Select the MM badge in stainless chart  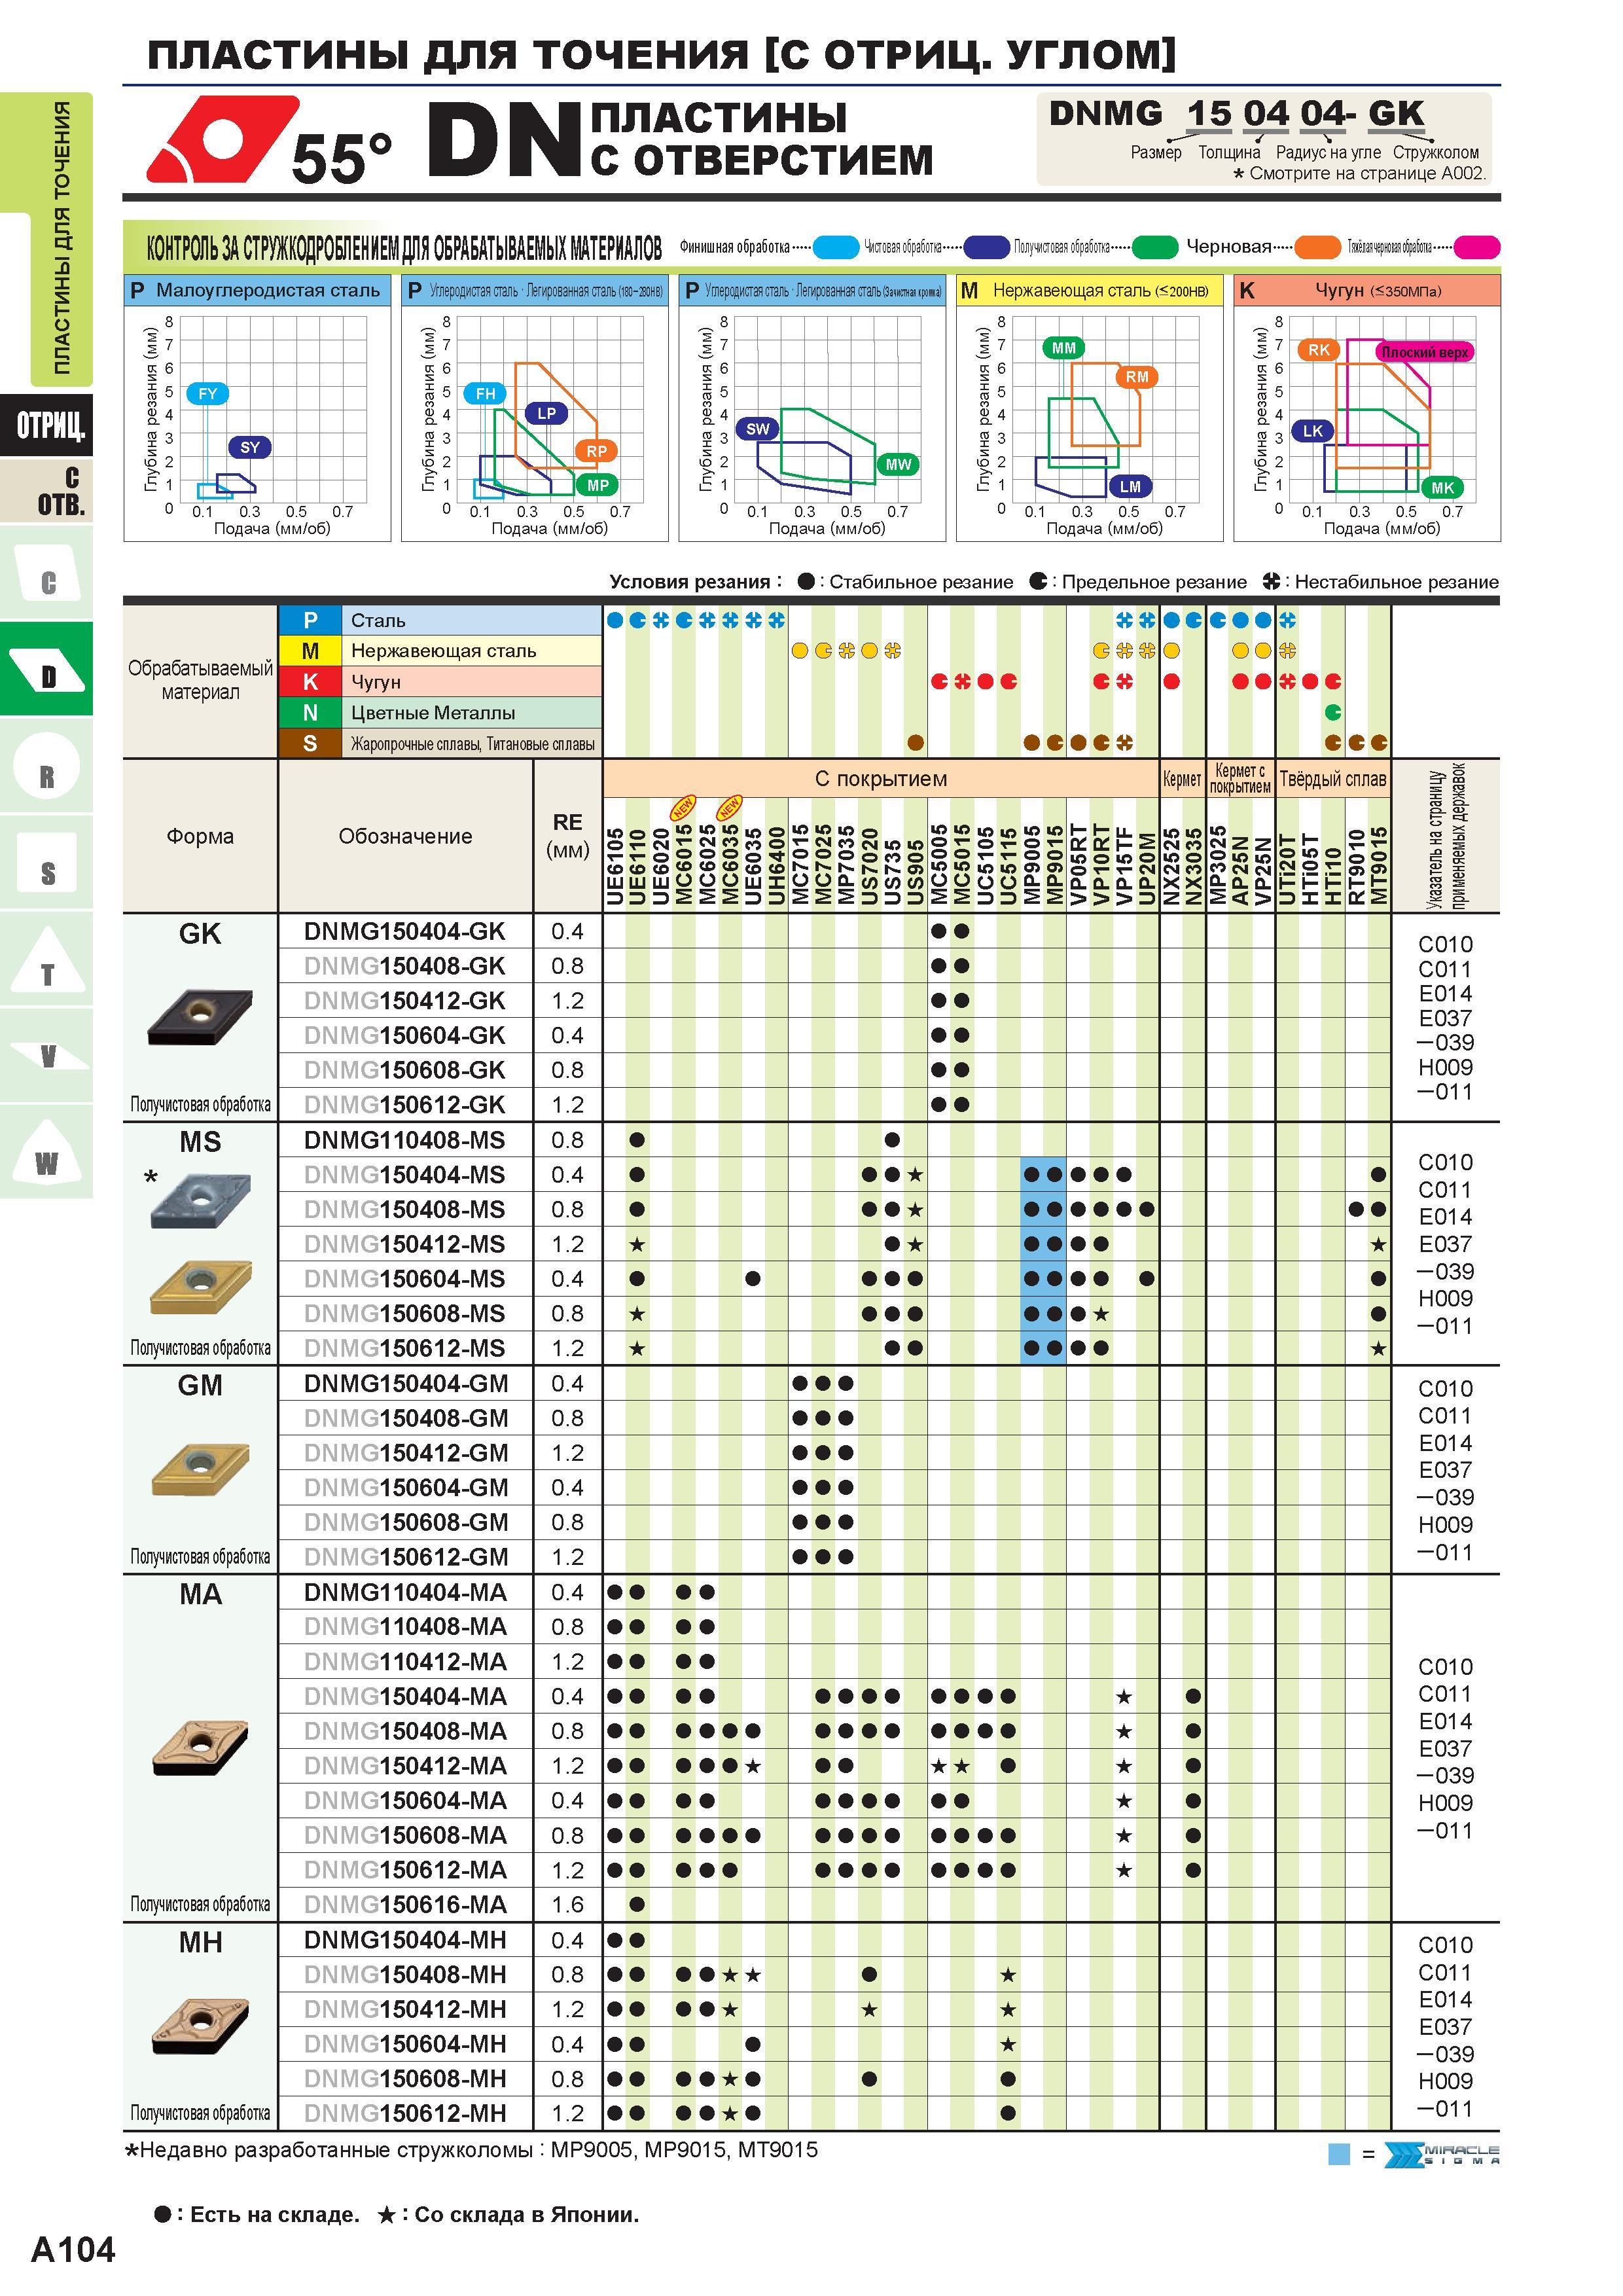1064,348
